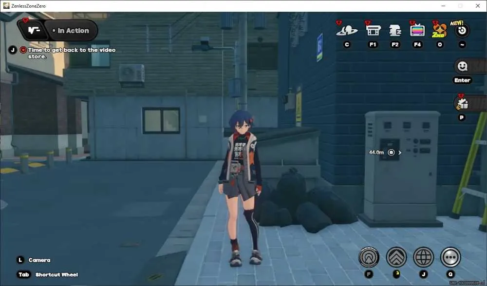Click the L key badge beside Camera
The width and height of the screenshot is (487, 286).
pyautogui.click(x=20, y=260)
